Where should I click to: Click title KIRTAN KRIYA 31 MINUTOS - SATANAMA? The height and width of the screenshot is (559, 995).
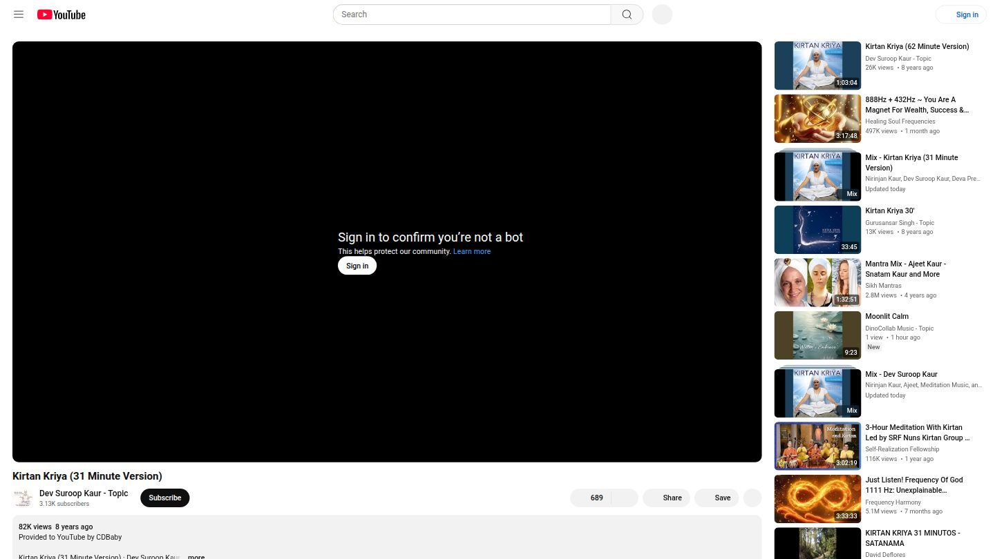[x=913, y=538]
